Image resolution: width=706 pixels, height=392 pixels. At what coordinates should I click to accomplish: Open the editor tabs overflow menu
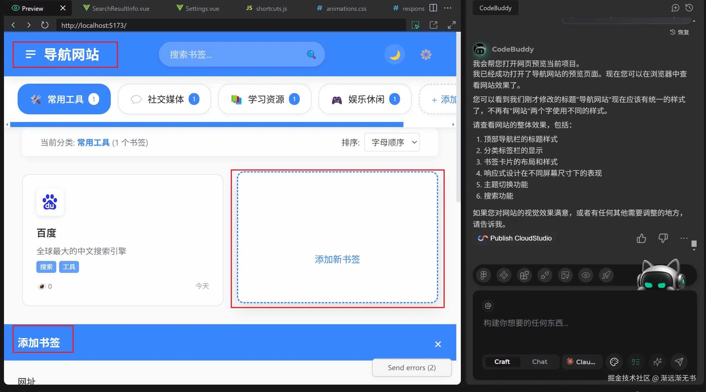448,8
